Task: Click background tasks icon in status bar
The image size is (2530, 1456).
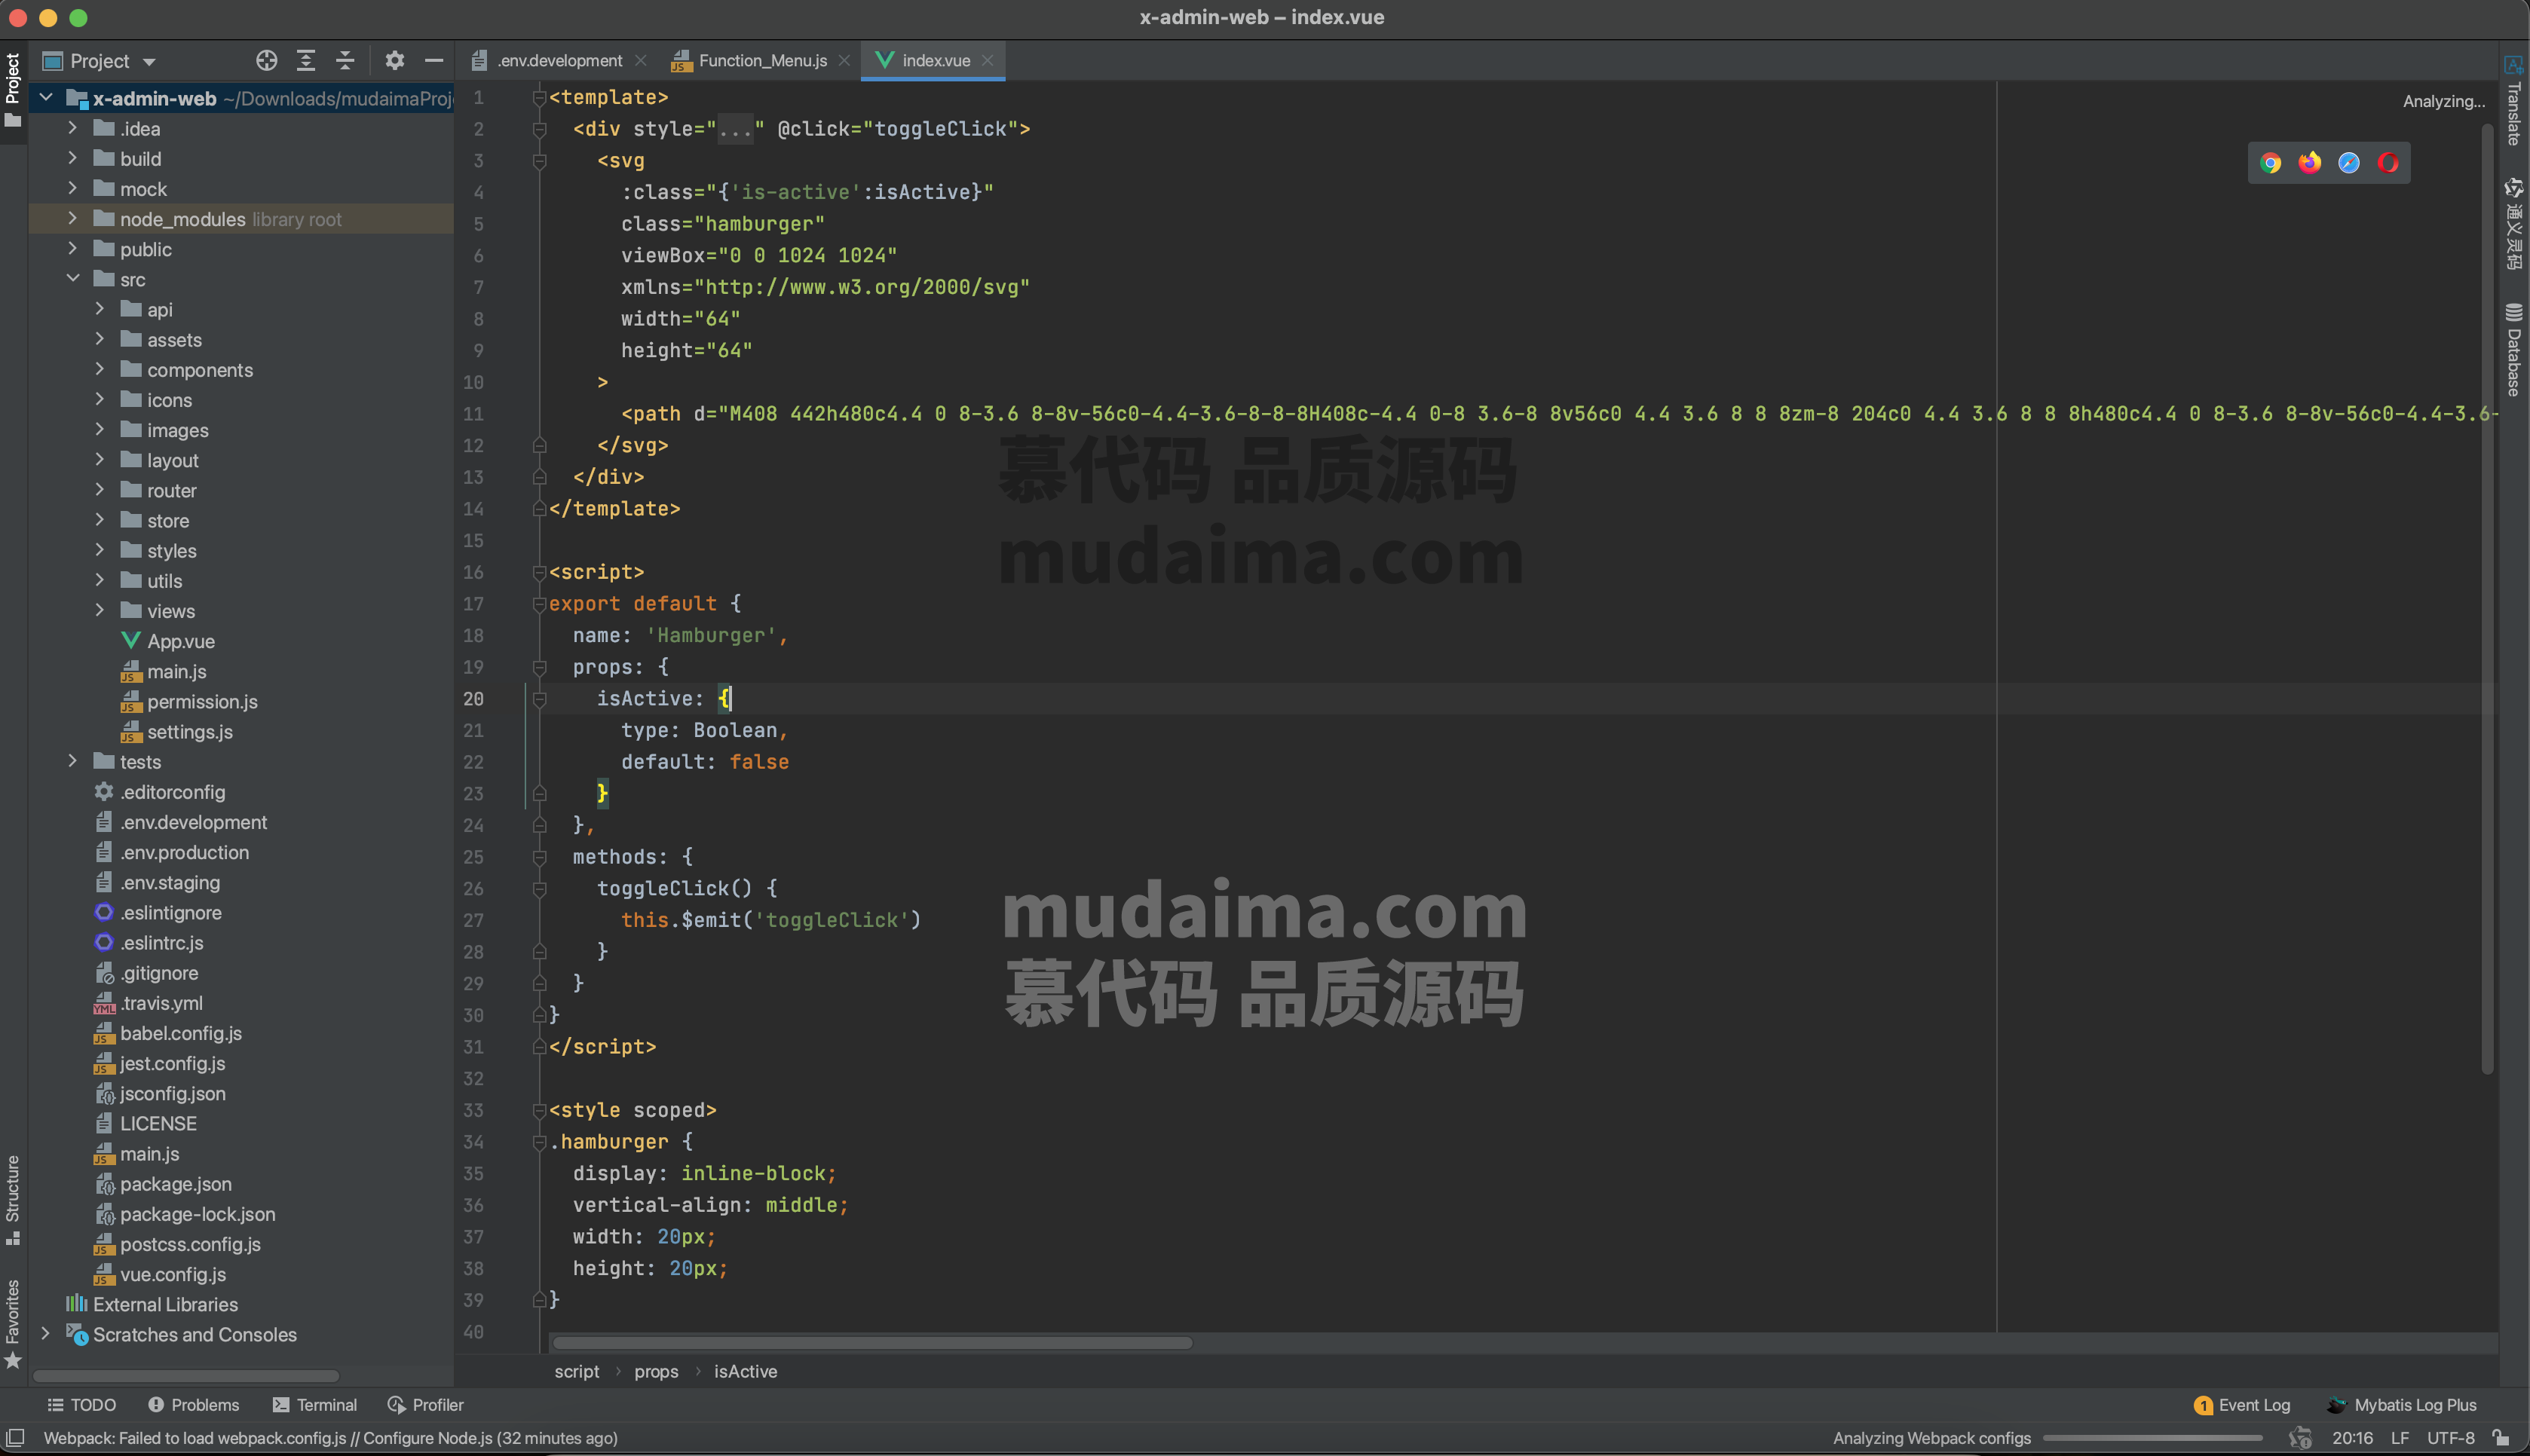Action: coord(2300,1438)
